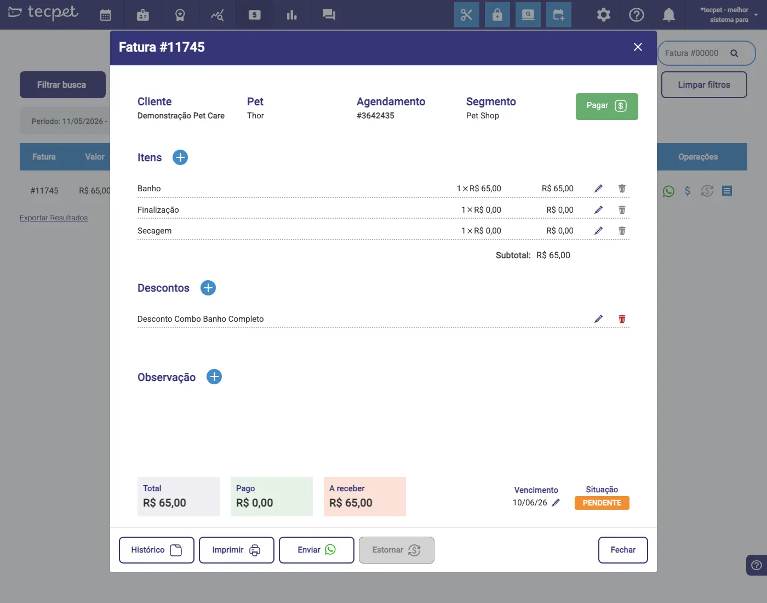Print the invoice with Imprimir
Viewport: 767px width, 603px height.
coord(237,550)
